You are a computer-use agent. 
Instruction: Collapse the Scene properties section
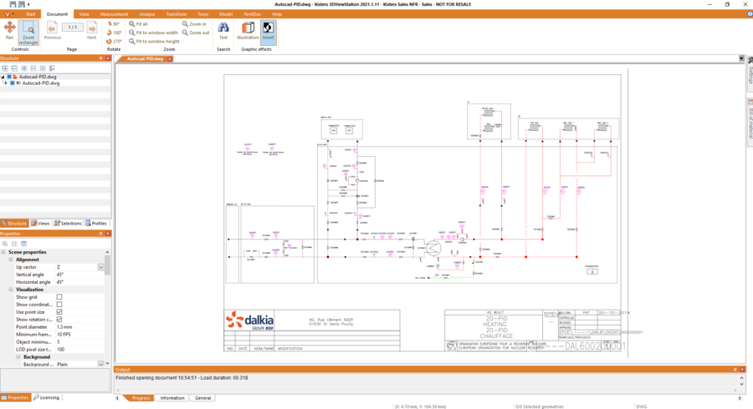click(3, 252)
